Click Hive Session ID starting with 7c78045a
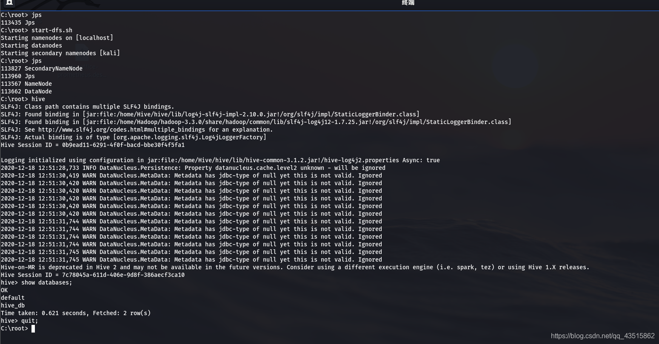Screen dimensions: 659x344 (x=93, y=275)
